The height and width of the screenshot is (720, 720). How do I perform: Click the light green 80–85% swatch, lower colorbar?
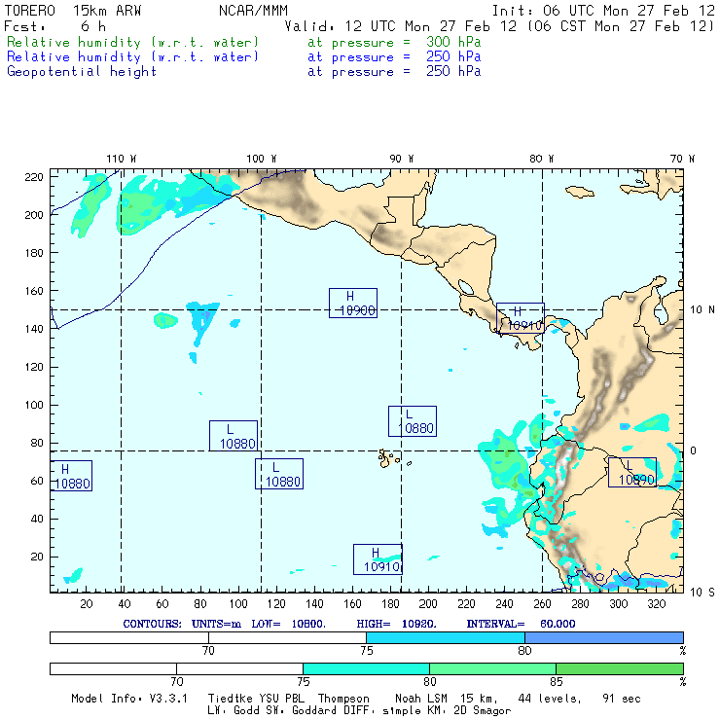point(492,669)
